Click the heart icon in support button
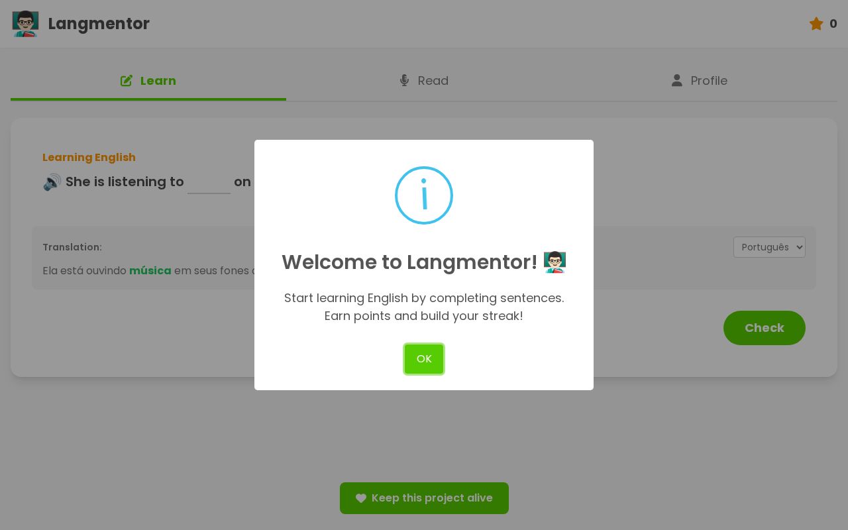The width and height of the screenshot is (848, 530). coord(361,498)
